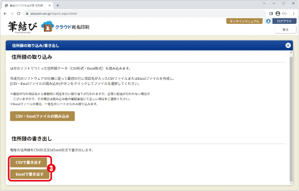The height and width of the screenshot is (191, 299).
Task: Click the cloud address book icon
Action: tap(47, 26)
